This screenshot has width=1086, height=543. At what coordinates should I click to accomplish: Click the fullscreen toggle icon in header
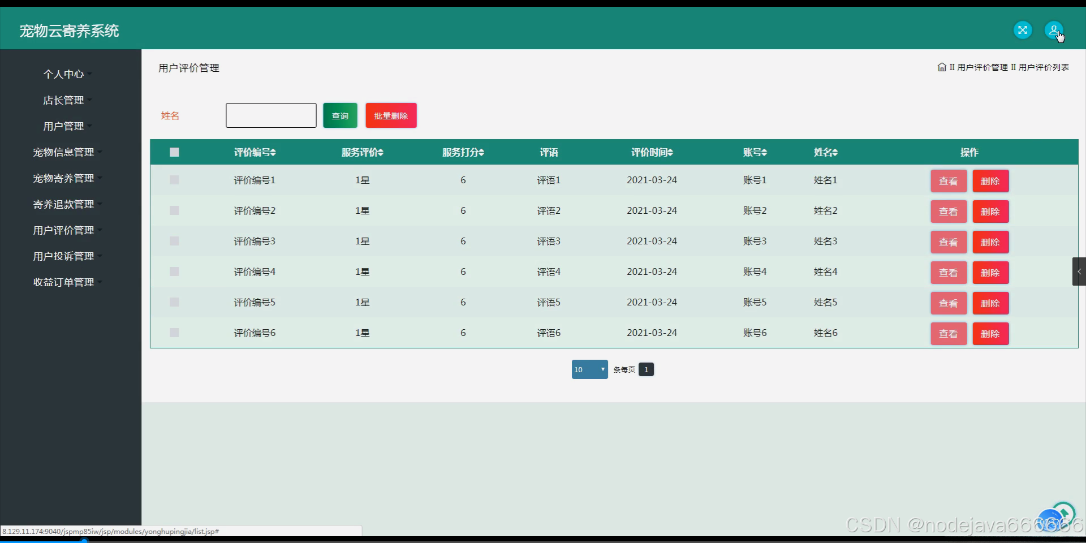click(1023, 31)
